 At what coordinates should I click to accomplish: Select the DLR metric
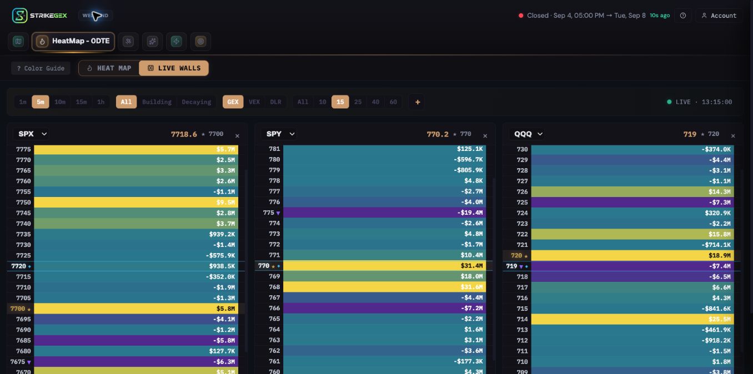(x=275, y=102)
